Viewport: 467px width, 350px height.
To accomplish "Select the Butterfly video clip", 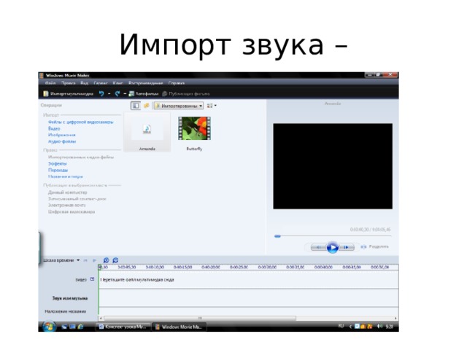I will pyautogui.click(x=195, y=133).
